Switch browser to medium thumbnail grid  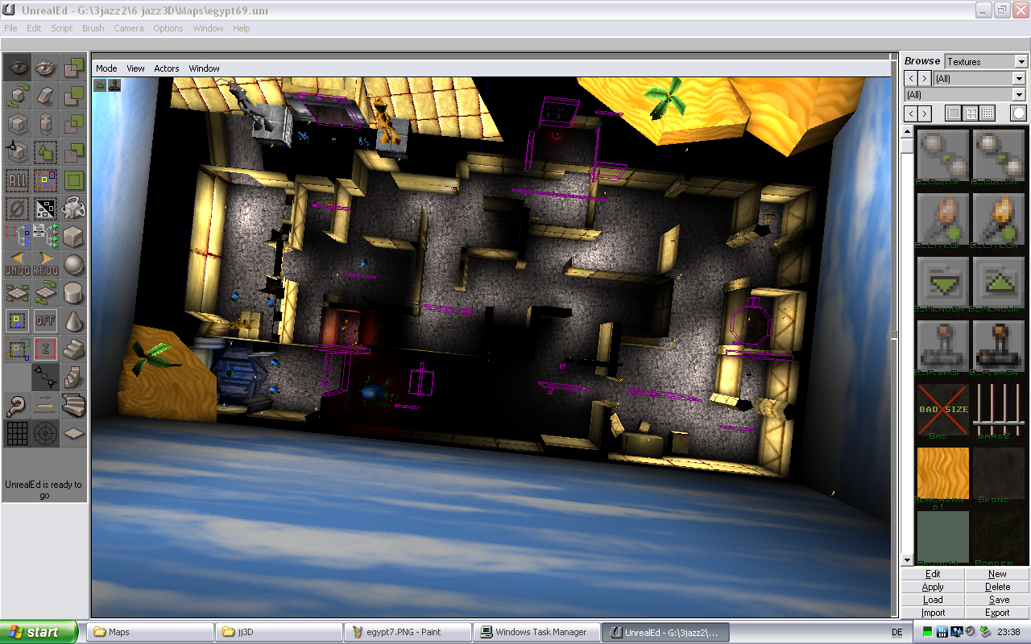point(971,114)
